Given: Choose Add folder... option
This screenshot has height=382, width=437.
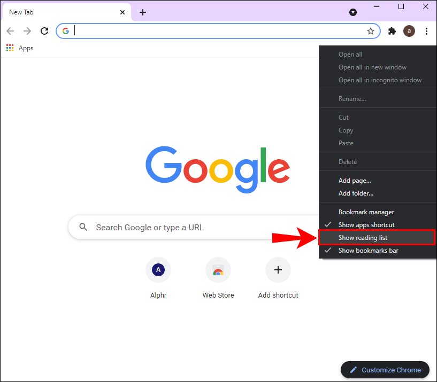Looking at the screenshot, I should pos(378,193).
